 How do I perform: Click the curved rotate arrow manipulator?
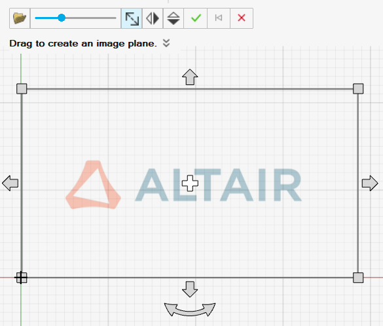pyautogui.click(x=190, y=310)
